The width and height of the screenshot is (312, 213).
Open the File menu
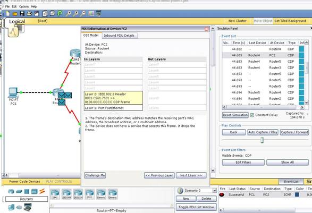(x=7, y=6)
